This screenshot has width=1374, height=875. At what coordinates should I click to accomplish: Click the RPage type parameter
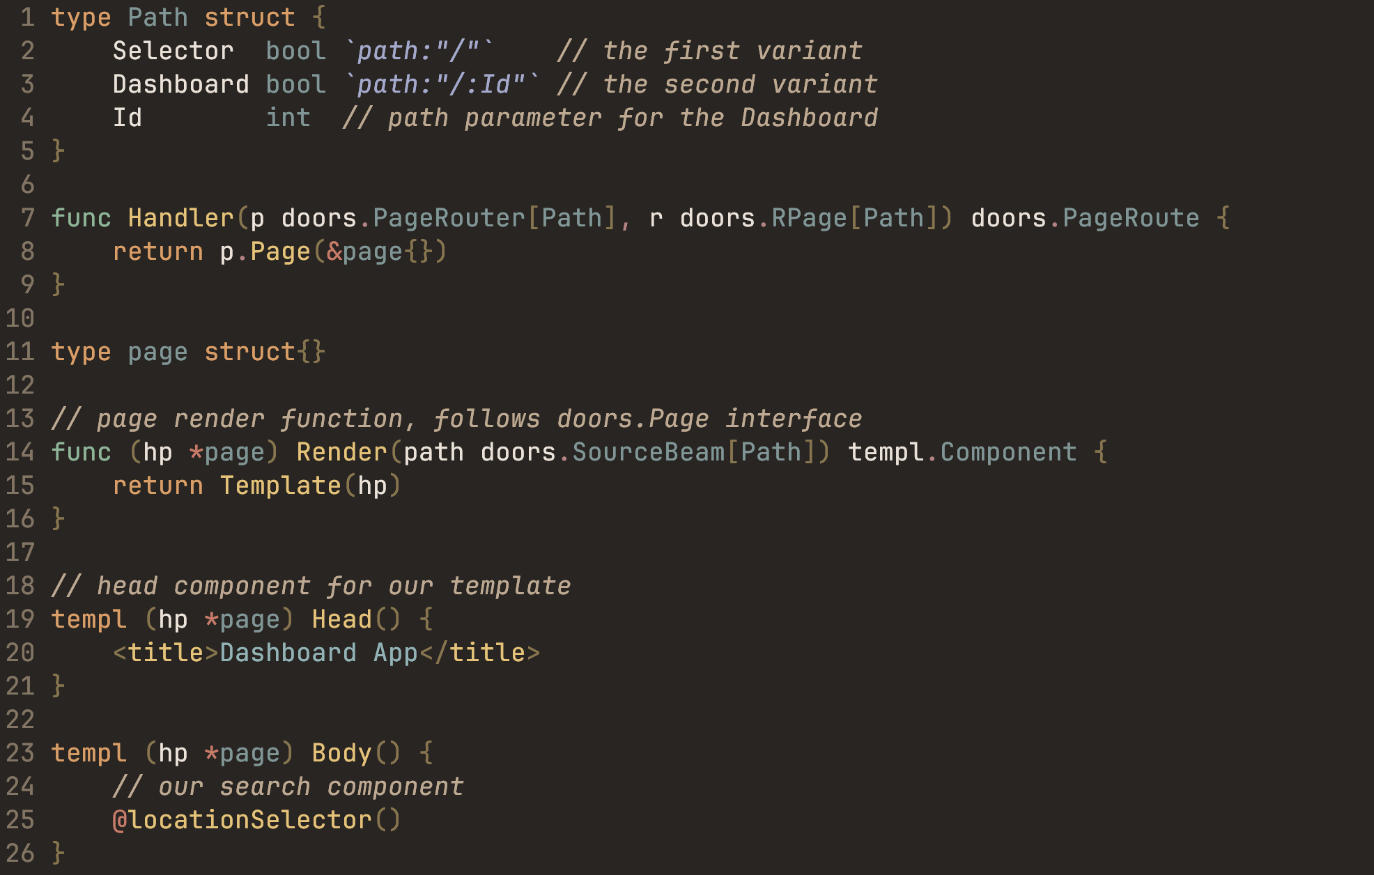point(808,218)
